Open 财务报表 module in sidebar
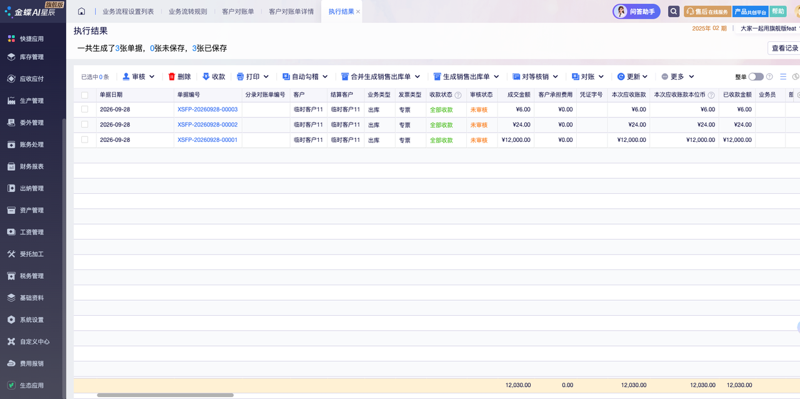 point(25,166)
